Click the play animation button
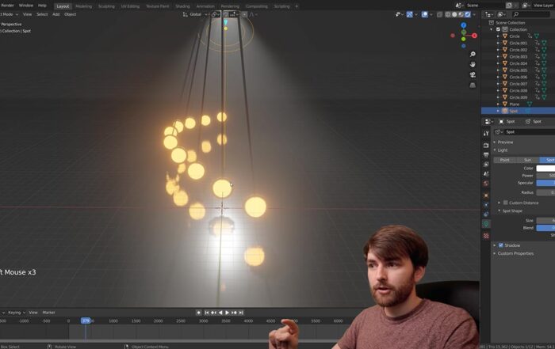The image size is (555, 349). coord(227,313)
